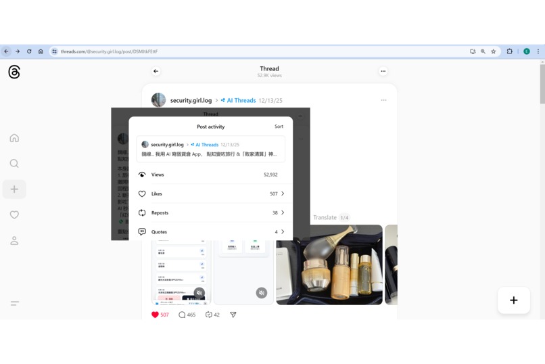Open the Thread header more options button
Image resolution: width=545 pixels, height=364 pixels.
tap(383, 71)
